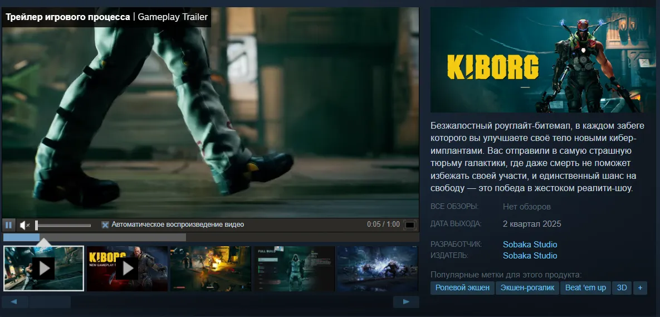The width and height of the screenshot is (660, 317).
Task: Select the Beat 'em up tag
Action: click(x=585, y=288)
